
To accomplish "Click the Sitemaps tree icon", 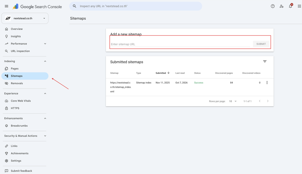I will 6,76.
